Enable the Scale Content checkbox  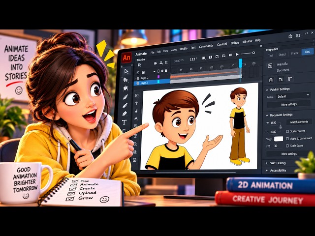[x=287, y=131]
